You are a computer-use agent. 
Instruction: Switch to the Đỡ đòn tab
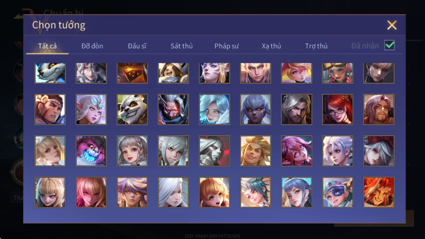click(92, 46)
